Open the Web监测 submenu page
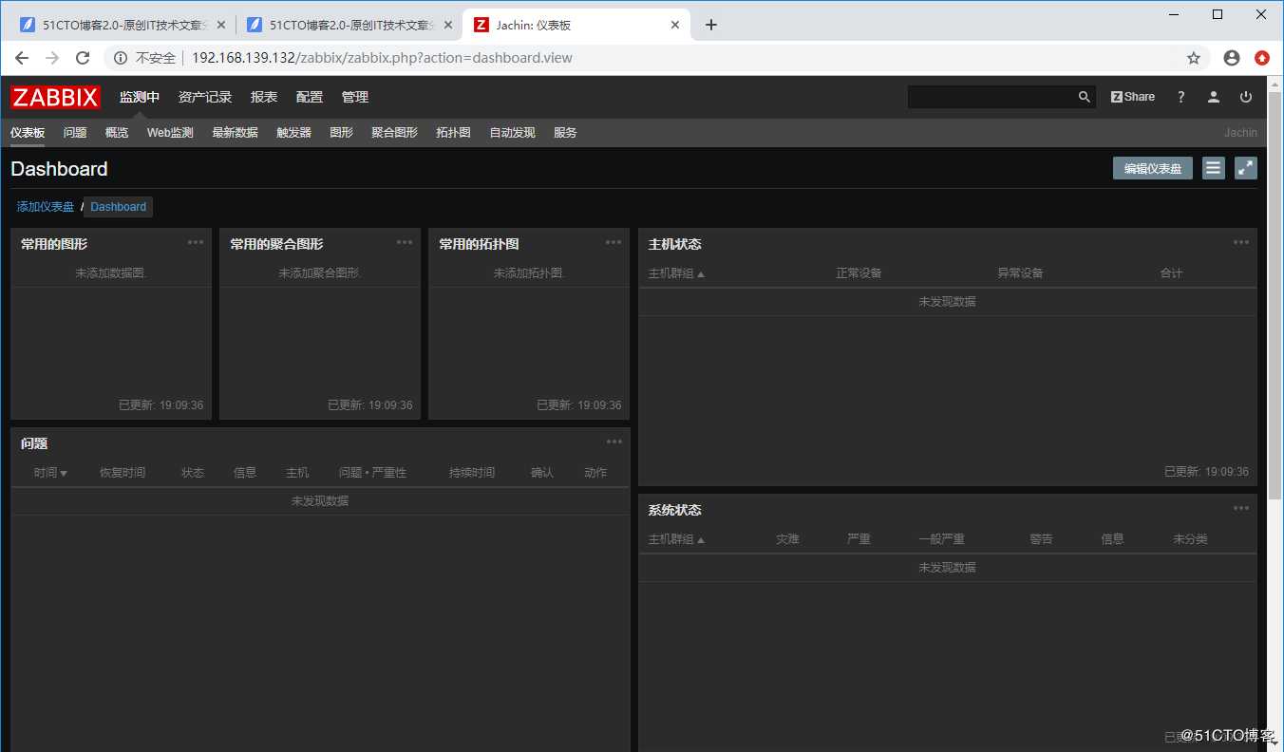Viewport: 1284px width, 752px height. (x=170, y=133)
